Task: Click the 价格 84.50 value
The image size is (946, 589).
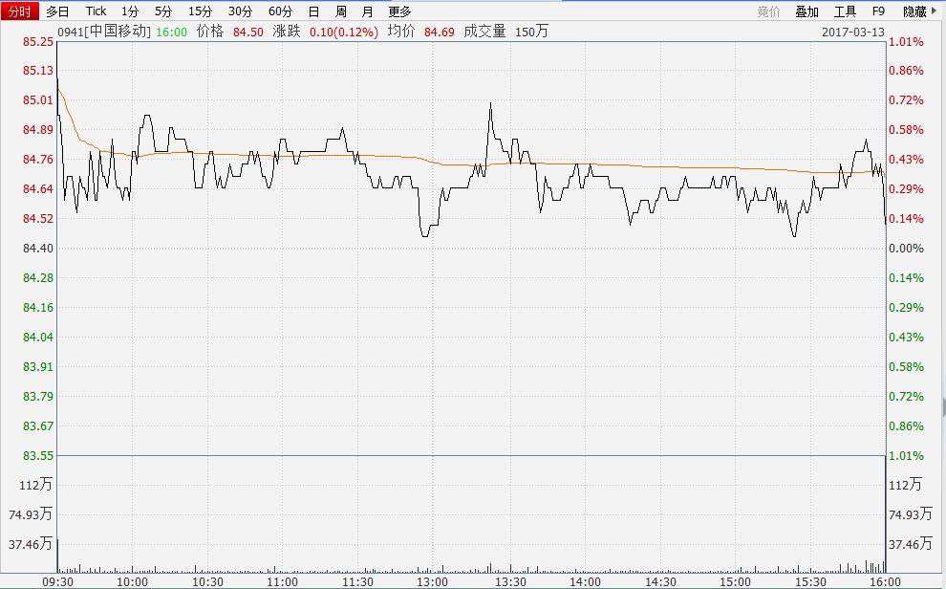Action: pyautogui.click(x=247, y=32)
